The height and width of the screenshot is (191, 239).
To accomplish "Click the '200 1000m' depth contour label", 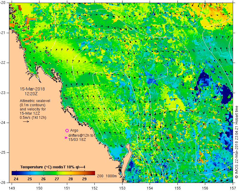I will point(107,176).
